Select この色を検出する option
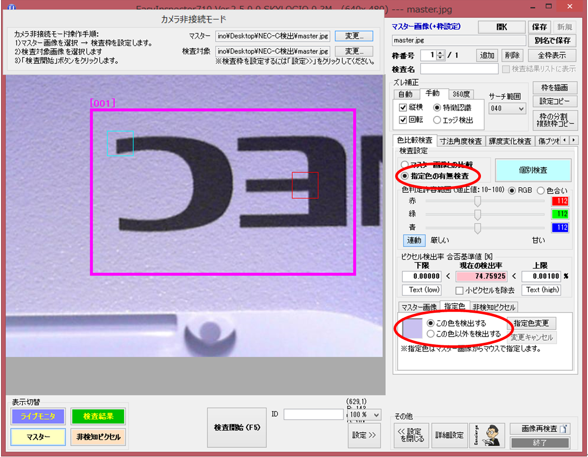The height and width of the screenshot is (457, 588). tap(430, 323)
